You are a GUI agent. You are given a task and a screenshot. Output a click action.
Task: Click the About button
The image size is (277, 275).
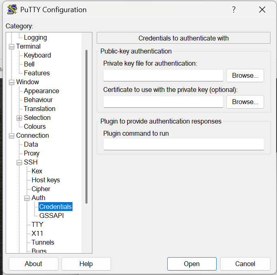[33, 264]
